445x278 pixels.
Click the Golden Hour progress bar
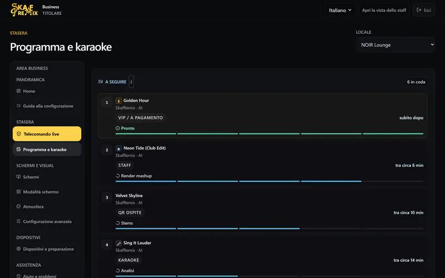pos(269,133)
